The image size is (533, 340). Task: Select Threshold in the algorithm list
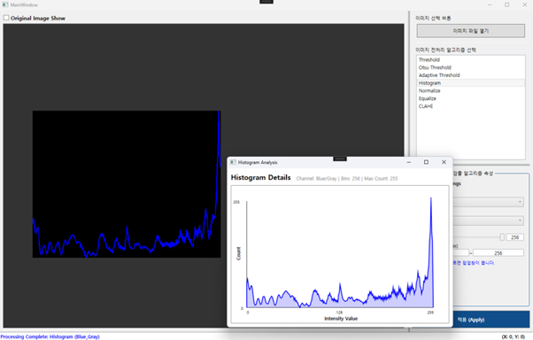tap(471, 59)
